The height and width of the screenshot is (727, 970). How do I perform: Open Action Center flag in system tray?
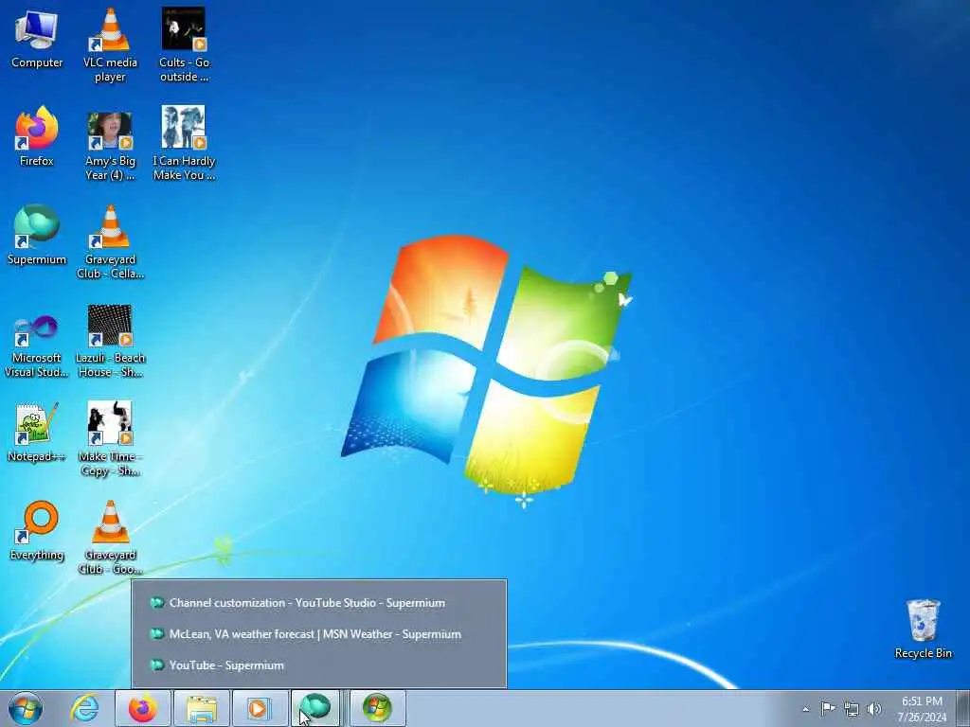828,708
